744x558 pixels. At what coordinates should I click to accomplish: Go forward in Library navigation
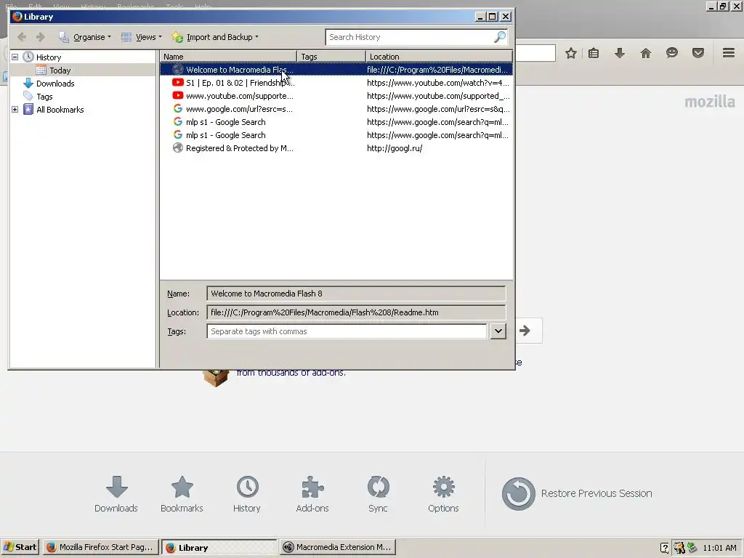(x=40, y=37)
